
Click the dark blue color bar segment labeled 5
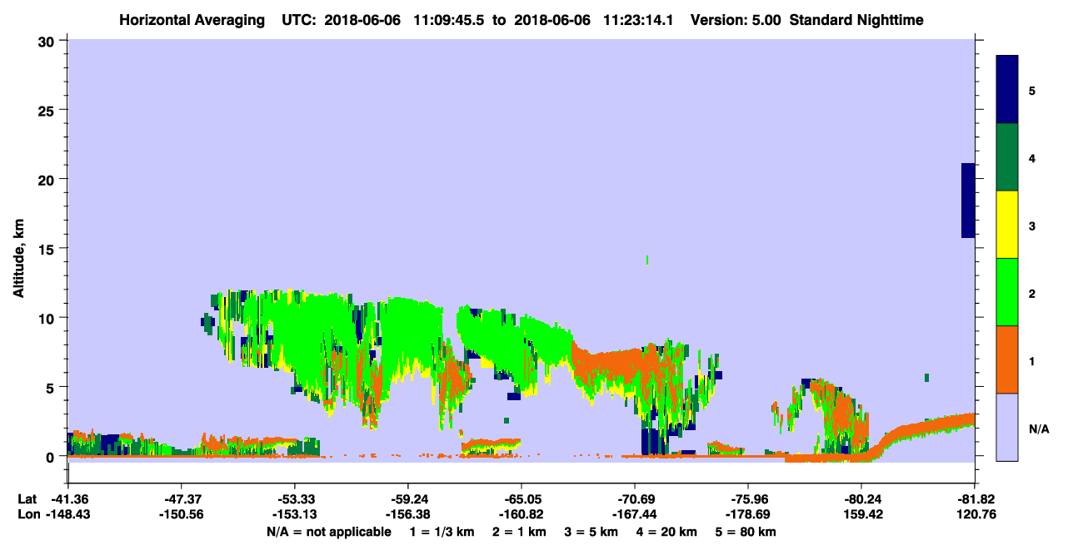point(1007,90)
